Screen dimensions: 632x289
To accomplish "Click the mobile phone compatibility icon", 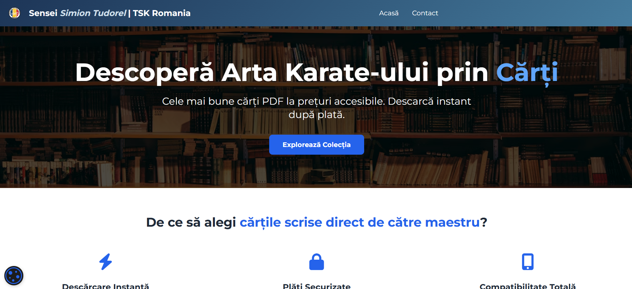I will click(527, 262).
